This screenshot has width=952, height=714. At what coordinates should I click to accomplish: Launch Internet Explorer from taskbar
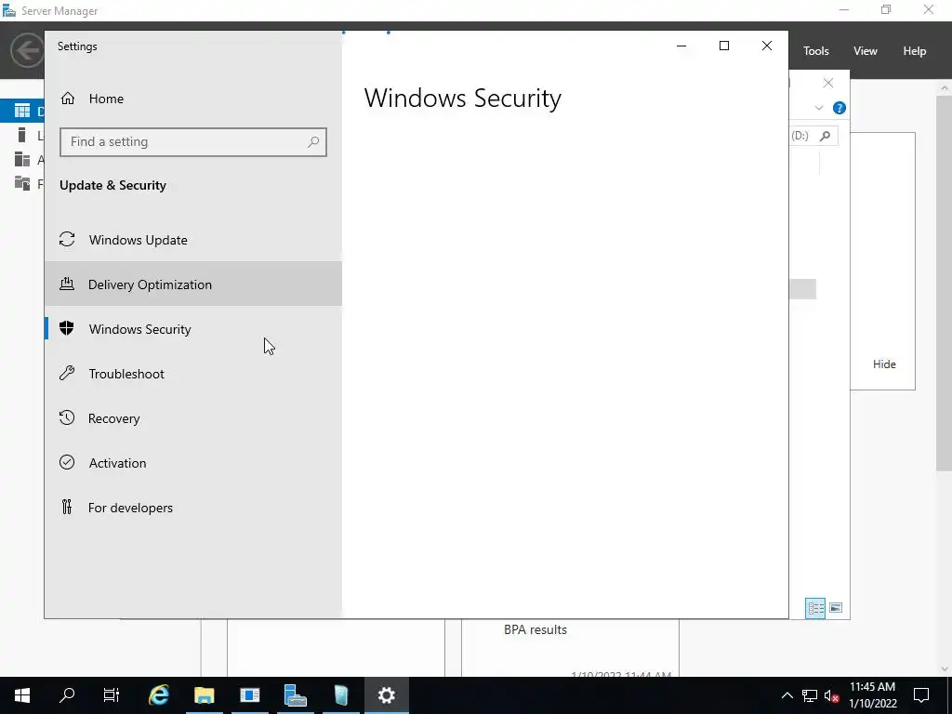(x=158, y=695)
